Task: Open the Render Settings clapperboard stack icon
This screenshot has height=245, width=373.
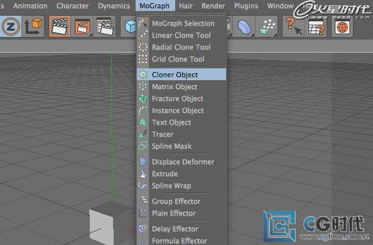Action: click(105, 26)
